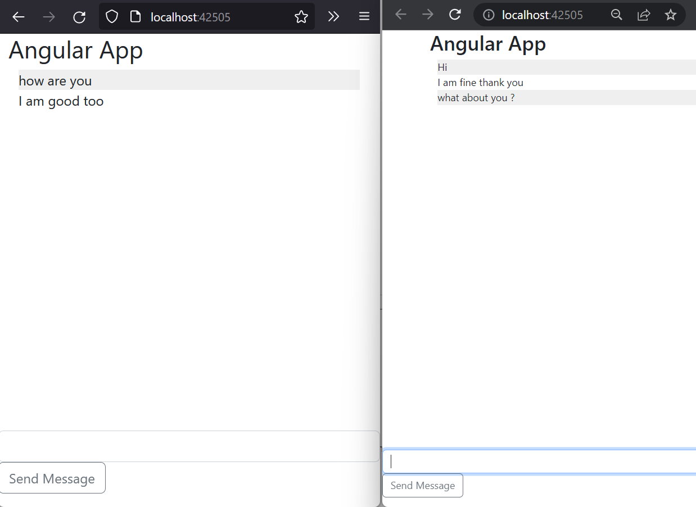Viewport: 696px width, 507px height.
Task: Bookmark page with star in Chrome
Action: pyautogui.click(x=671, y=15)
